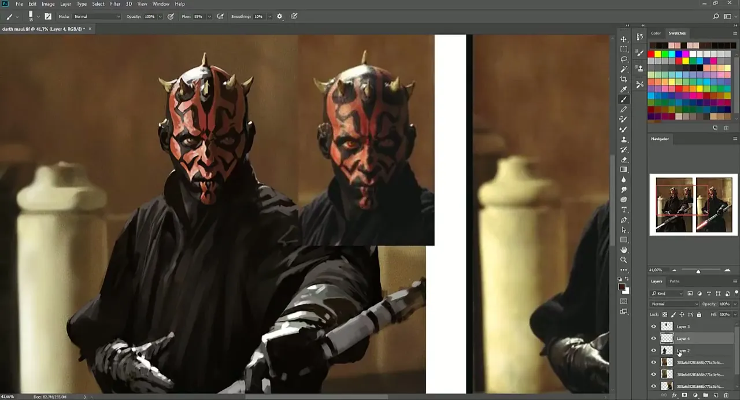
Task: Hide Layer 3 with eye icon
Action: click(654, 327)
